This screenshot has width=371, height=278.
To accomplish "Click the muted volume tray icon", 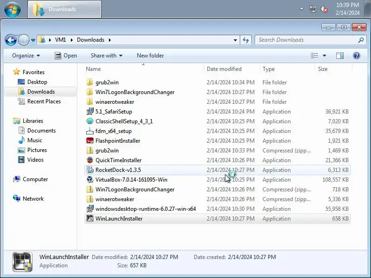I will (324, 9).
